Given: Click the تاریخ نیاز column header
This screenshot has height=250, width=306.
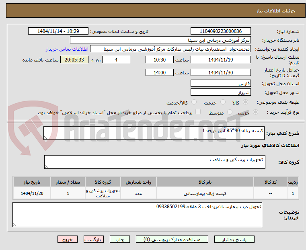Looking at the screenshot, I should click(32, 182).
